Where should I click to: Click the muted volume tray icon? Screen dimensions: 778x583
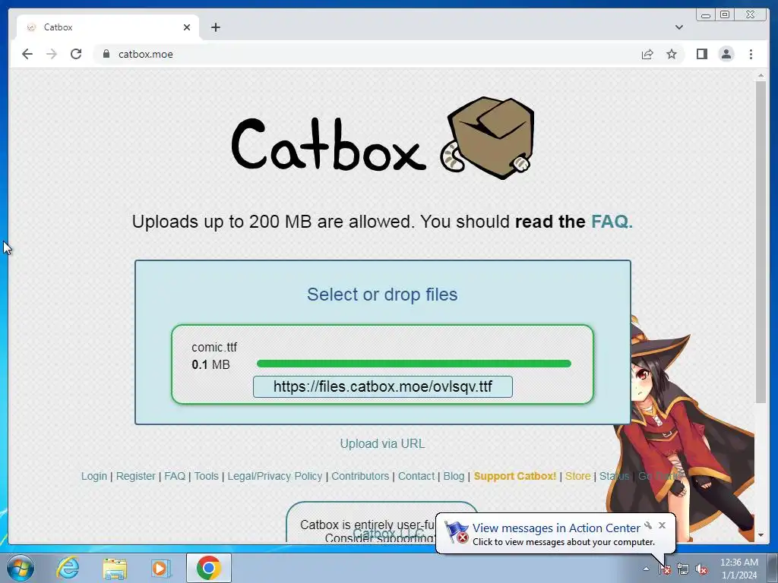pyautogui.click(x=701, y=569)
